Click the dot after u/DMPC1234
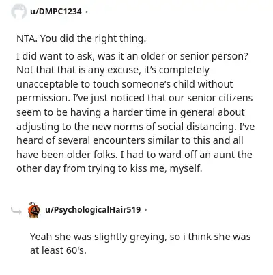The width and height of the screenshot is (273, 275). (87, 12)
